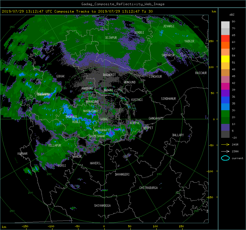This screenshot has width=246, height=230.
Task: Click the red 60 dBZ color swatch
Action: pyautogui.click(x=225, y=38)
